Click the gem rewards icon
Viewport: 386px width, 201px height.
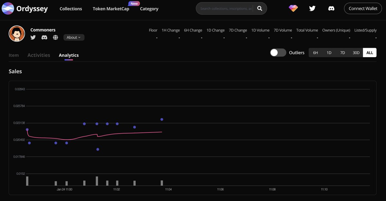pos(293,9)
